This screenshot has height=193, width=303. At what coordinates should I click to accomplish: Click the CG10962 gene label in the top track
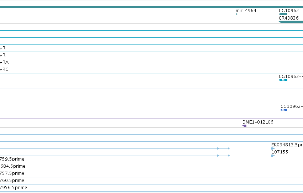pos(289,11)
